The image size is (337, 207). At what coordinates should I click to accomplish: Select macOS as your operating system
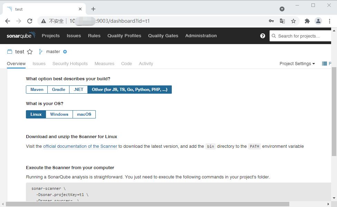pos(84,114)
